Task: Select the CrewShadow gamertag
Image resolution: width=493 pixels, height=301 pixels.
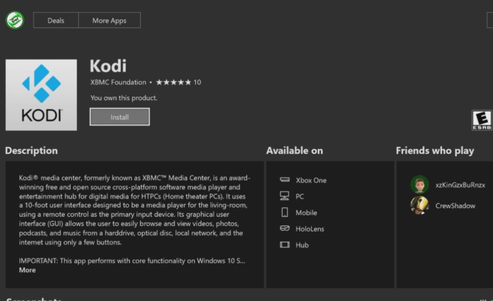Action: [x=455, y=206]
